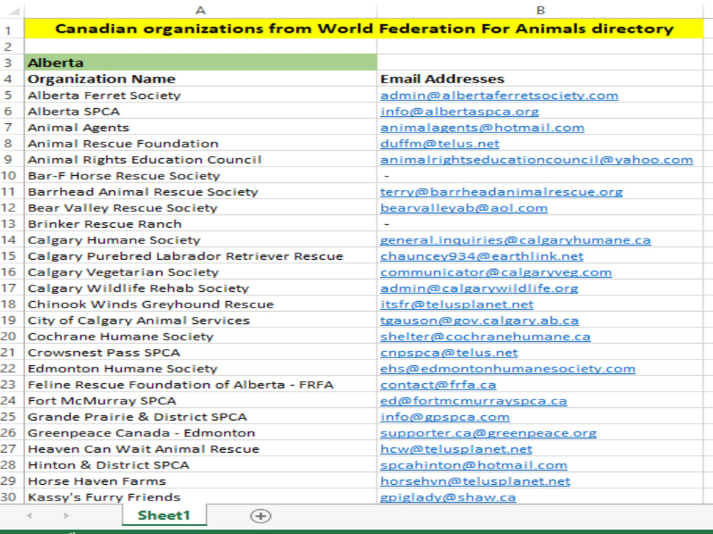Click itsfr@telusplanet.net link
The height and width of the screenshot is (534, 713).
point(456,304)
